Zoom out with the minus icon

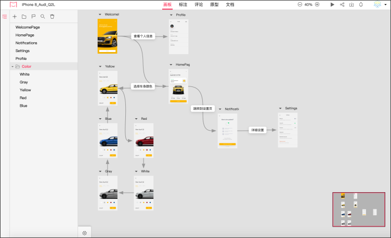coord(299,4)
